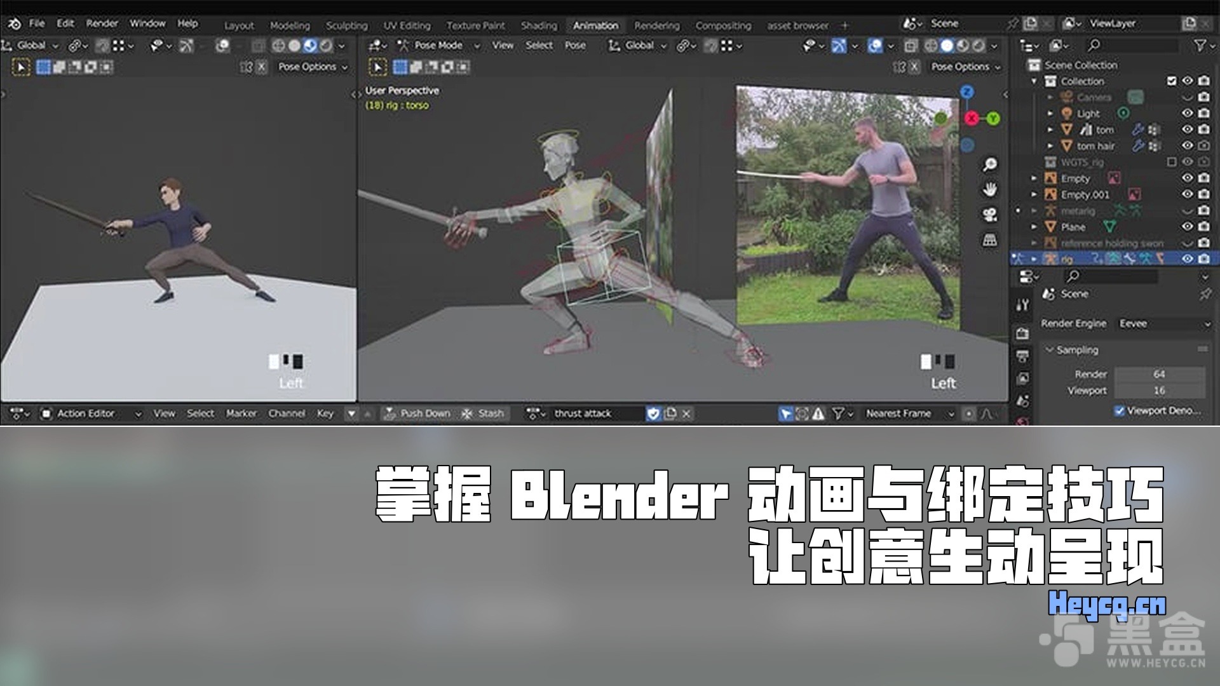Click the Push Down button
The height and width of the screenshot is (686, 1220).
[418, 414]
